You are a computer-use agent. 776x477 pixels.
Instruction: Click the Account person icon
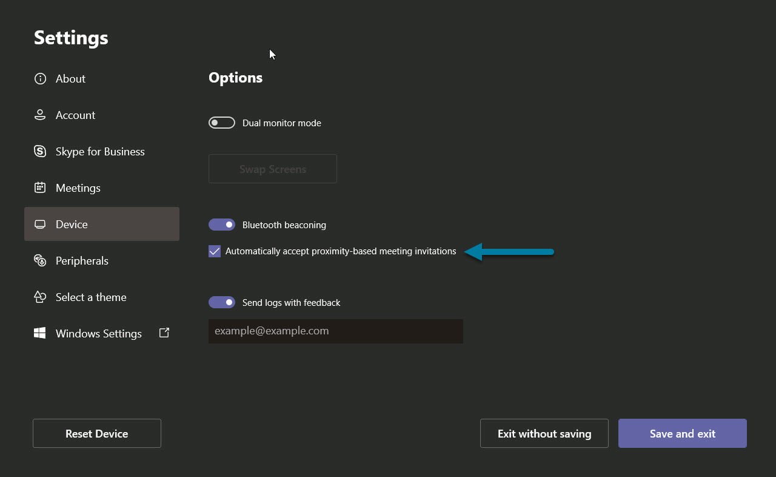click(40, 115)
